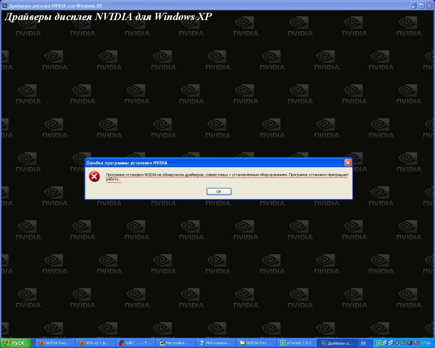Minimize the NVIDIA display drivers installer window
This screenshot has height=348, width=435.
pyautogui.click(x=414, y=5)
